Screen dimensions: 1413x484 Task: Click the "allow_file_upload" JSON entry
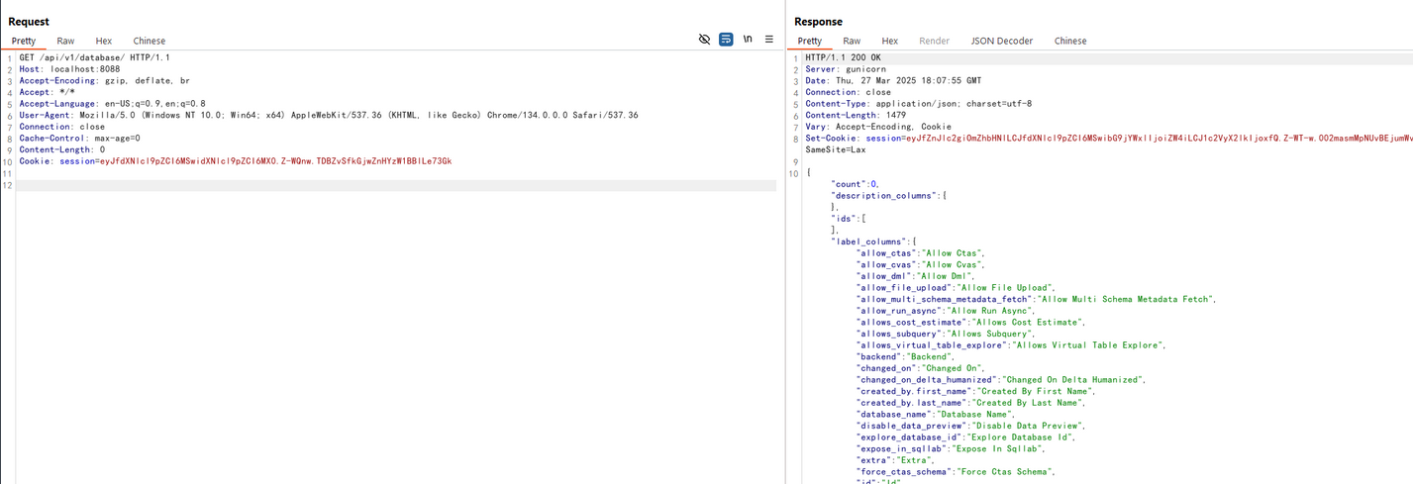(957, 288)
